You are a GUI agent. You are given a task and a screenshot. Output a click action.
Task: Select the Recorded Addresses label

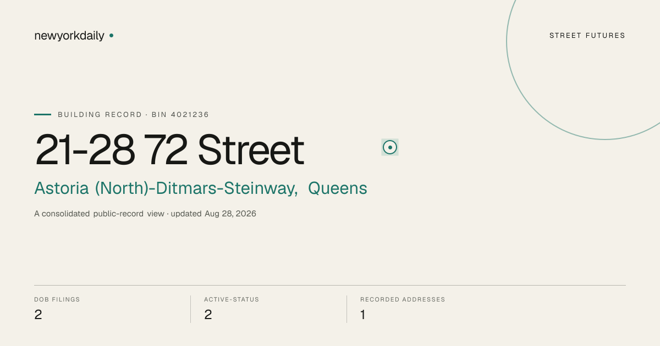403,299
